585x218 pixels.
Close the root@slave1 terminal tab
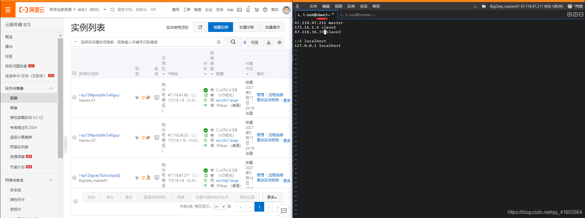point(333,14)
